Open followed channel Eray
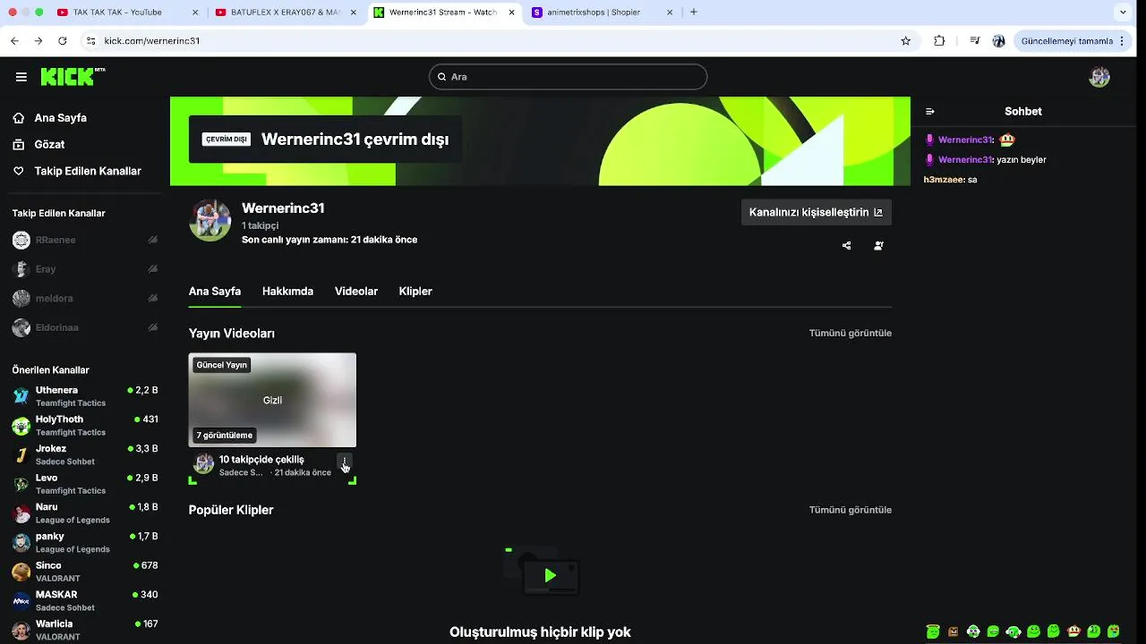 [x=85, y=269]
